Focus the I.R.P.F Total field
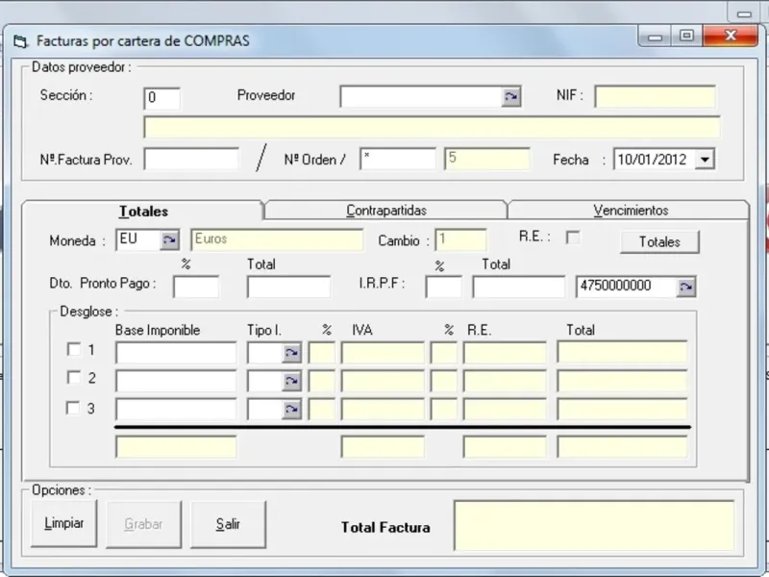The width and height of the screenshot is (769, 577). point(518,287)
